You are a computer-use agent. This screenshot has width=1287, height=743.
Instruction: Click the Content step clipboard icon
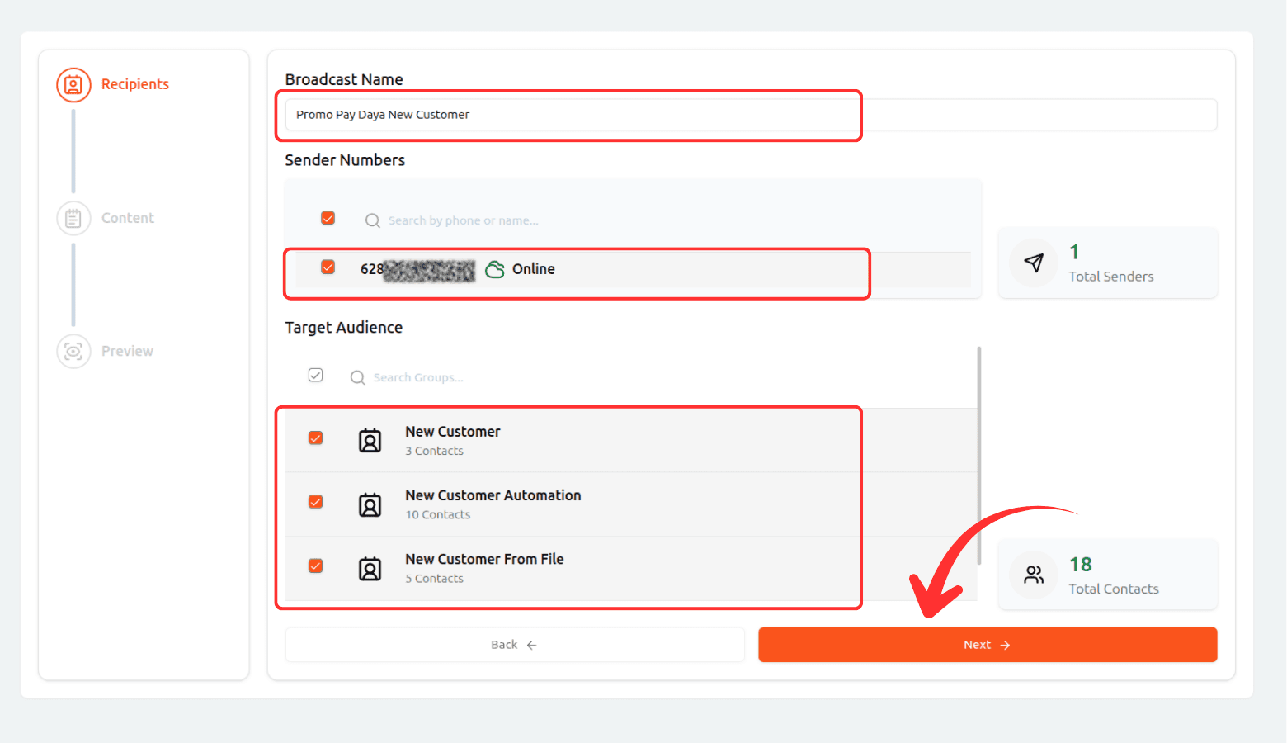click(x=73, y=219)
